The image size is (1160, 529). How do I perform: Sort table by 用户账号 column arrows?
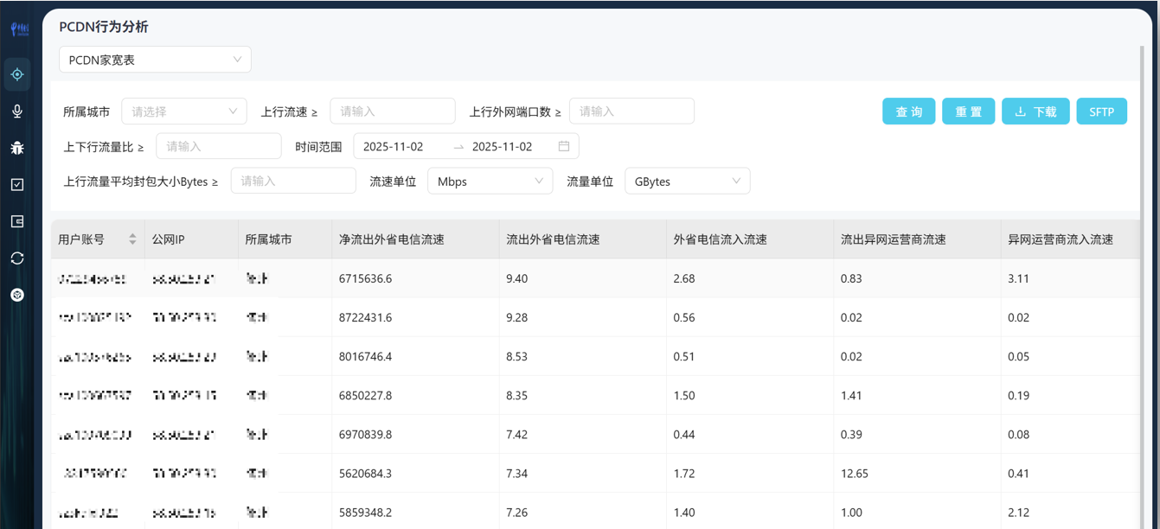click(x=132, y=239)
